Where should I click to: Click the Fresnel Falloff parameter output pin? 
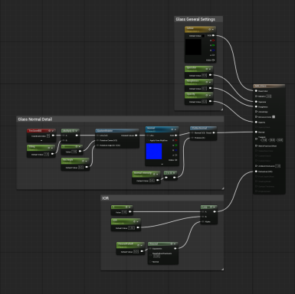(x=143, y=251)
